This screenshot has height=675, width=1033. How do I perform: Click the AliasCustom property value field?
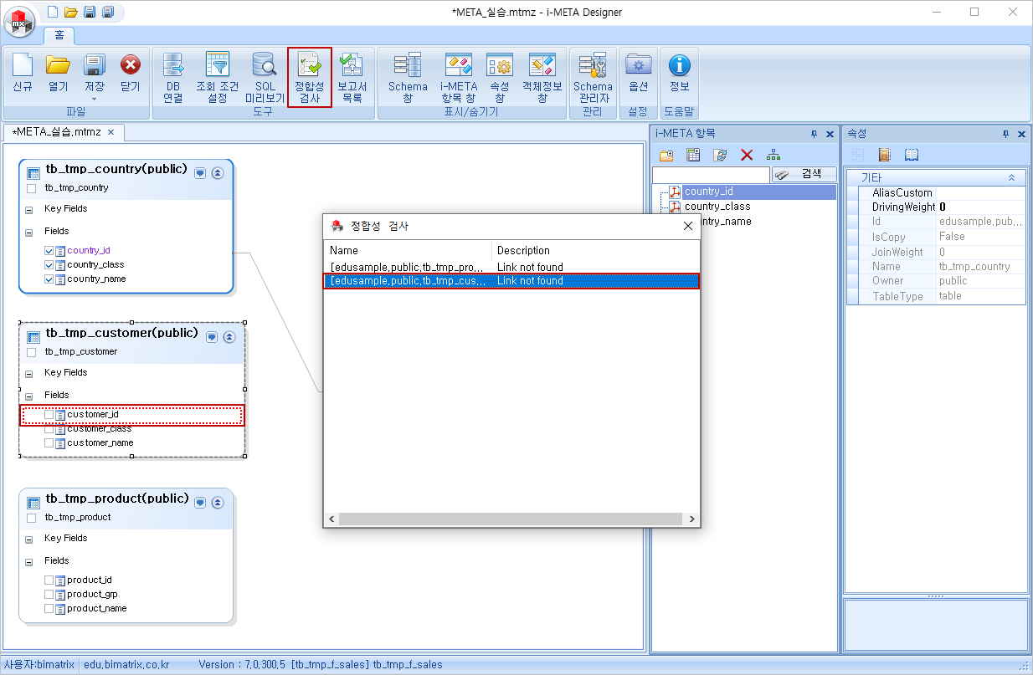click(x=981, y=192)
